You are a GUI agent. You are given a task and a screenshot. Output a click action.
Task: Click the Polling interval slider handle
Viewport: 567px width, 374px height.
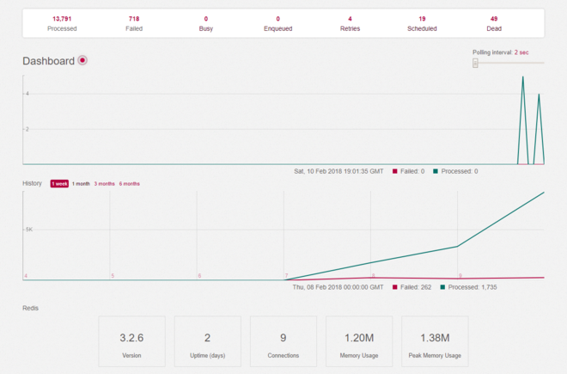475,63
